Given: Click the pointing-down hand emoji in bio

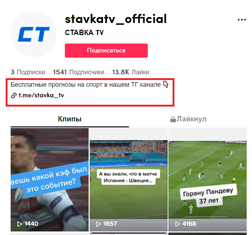Looking at the screenshot, I should pyautogui.click(x=166, y=85).
